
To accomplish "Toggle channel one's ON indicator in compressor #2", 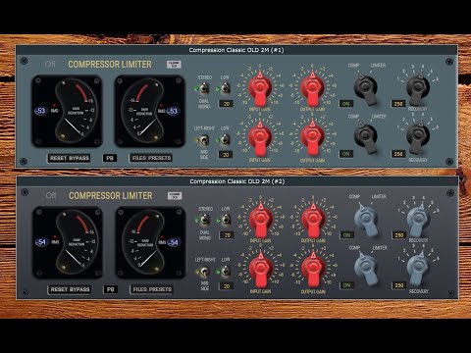I will (x=347, y=235).
